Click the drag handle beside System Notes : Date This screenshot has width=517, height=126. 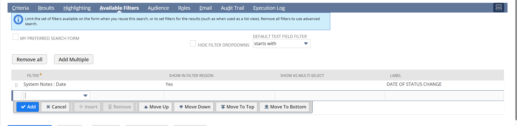[16, 85]
